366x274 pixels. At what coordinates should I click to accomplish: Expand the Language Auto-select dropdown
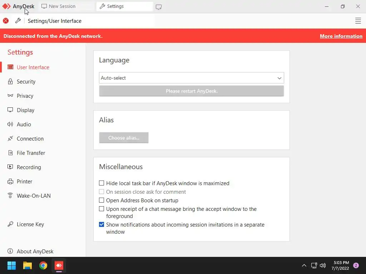192,78
